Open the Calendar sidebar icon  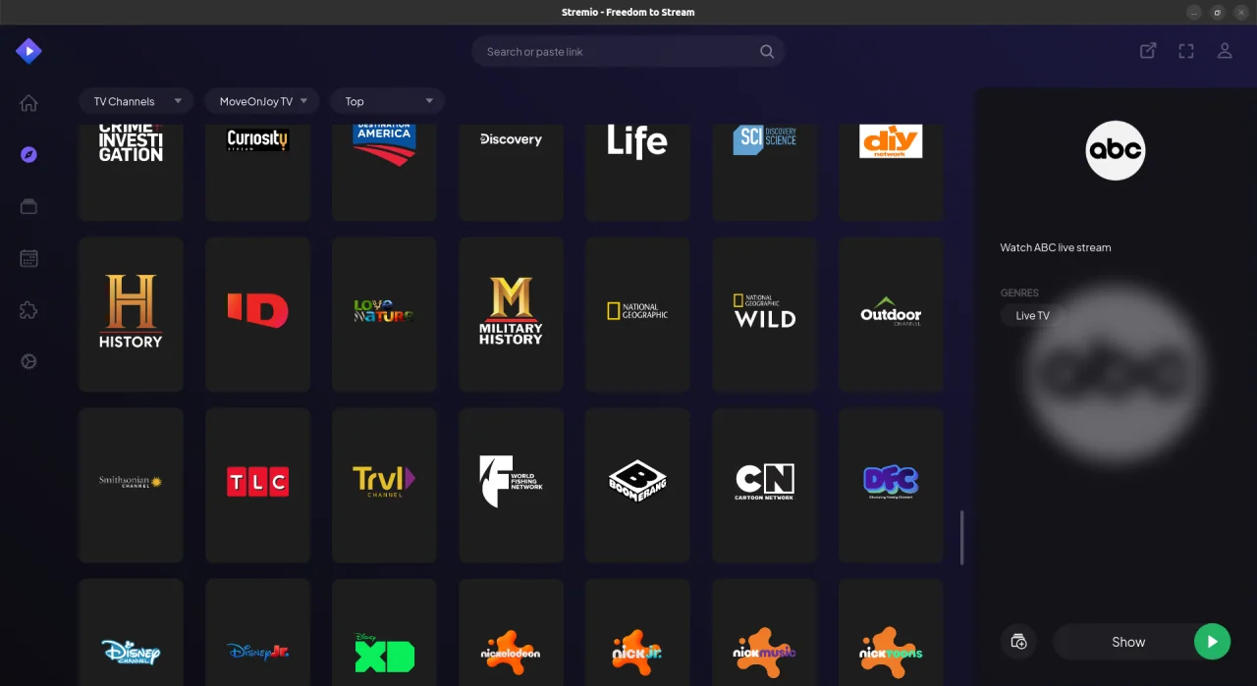click(28, 258)
